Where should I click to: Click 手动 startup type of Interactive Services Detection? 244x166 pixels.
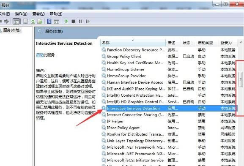[x=202, y=108]
